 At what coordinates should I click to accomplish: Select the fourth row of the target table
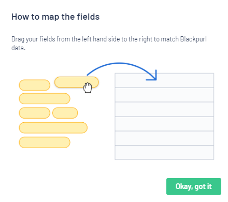164,124
